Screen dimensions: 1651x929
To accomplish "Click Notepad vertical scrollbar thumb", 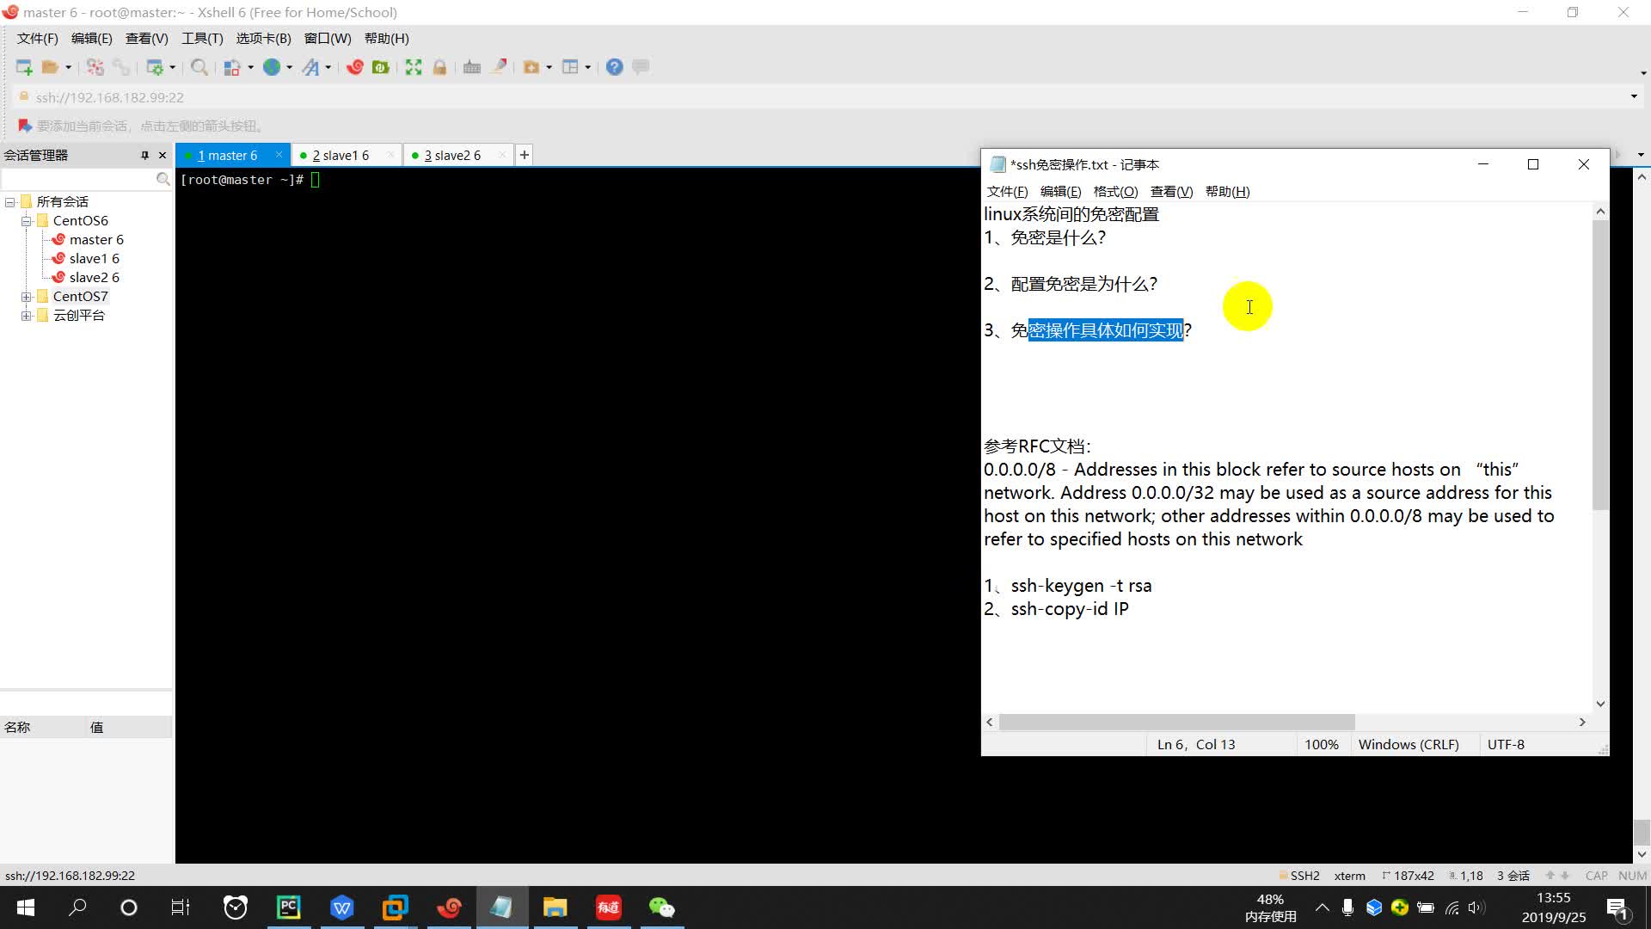I will (x=1599, y=366).
